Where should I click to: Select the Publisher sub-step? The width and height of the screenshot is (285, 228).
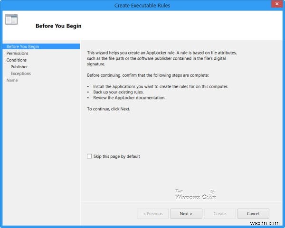(x=19, y=67)
